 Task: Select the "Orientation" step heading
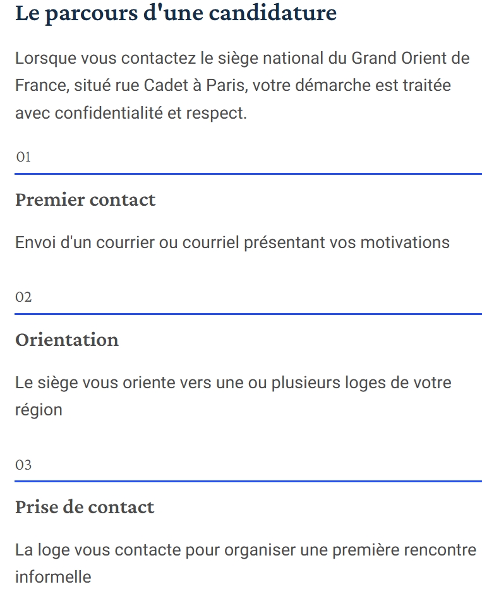(x=67, y=340)
